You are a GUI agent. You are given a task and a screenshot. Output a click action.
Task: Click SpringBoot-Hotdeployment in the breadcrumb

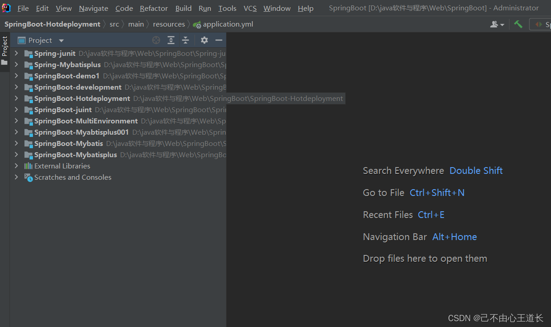52,24
